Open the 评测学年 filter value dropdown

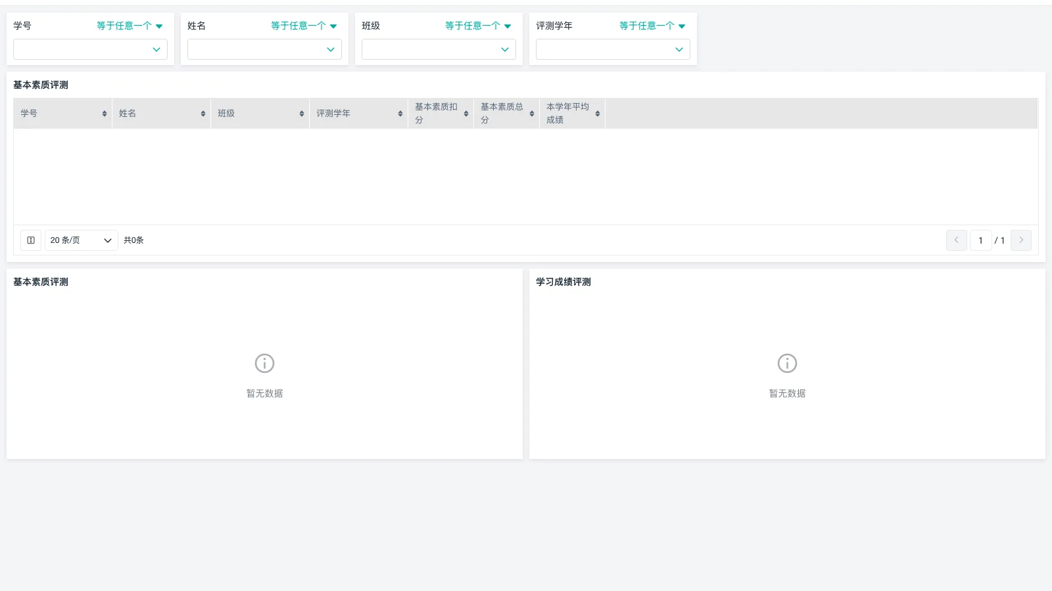[x=613, y=49]
